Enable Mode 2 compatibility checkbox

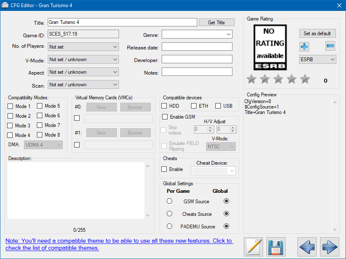[10, 116]
